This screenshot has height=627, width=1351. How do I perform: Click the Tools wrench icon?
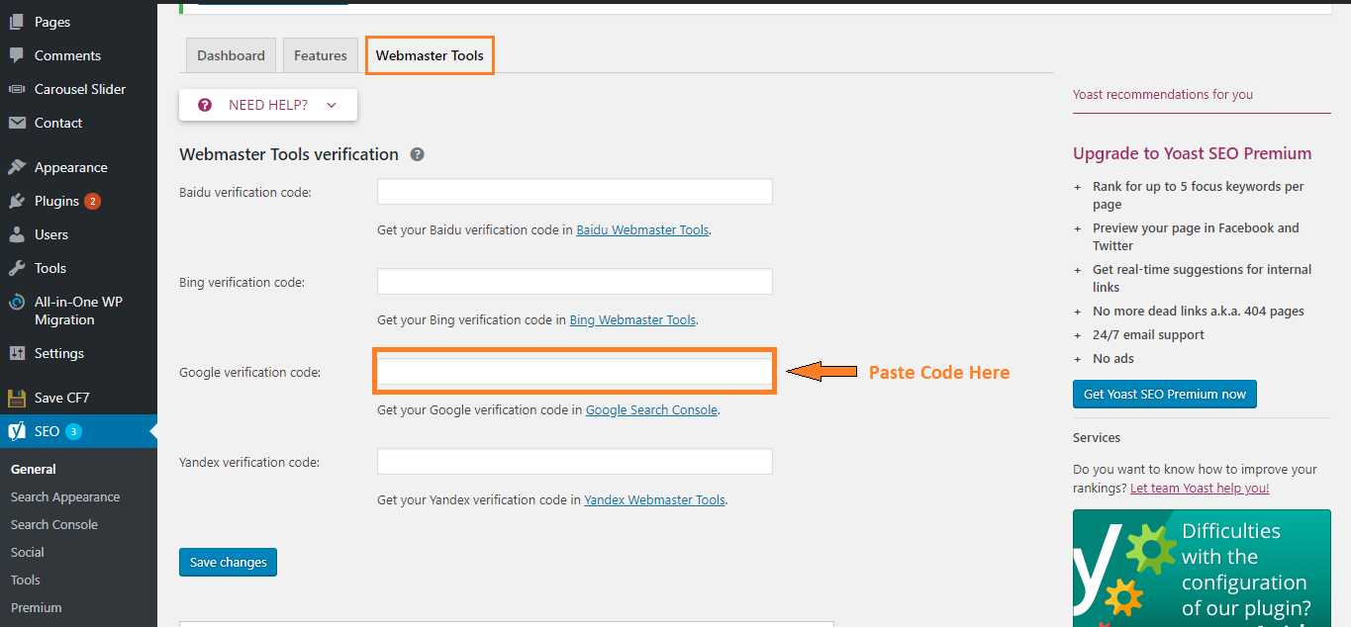(x=17, y=268)
